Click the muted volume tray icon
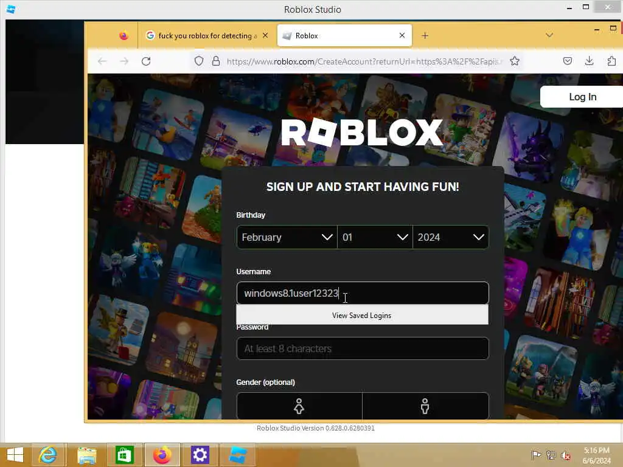Image resolution: width=623 pixels, height=467 pixels. [x=566, y=455]
